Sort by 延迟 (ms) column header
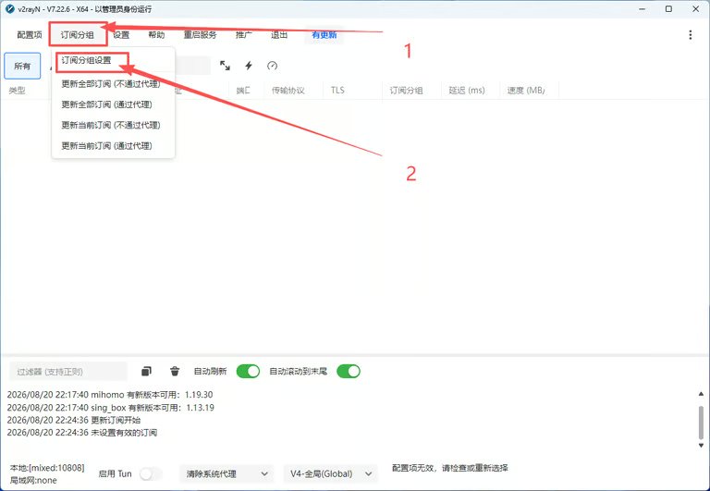 point(467,91)
